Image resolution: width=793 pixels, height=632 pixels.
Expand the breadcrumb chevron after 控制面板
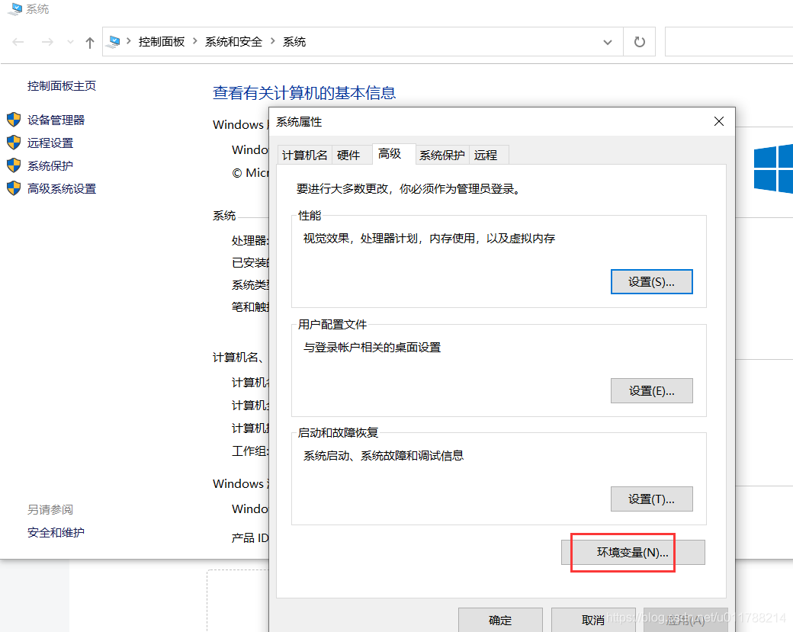194,41
